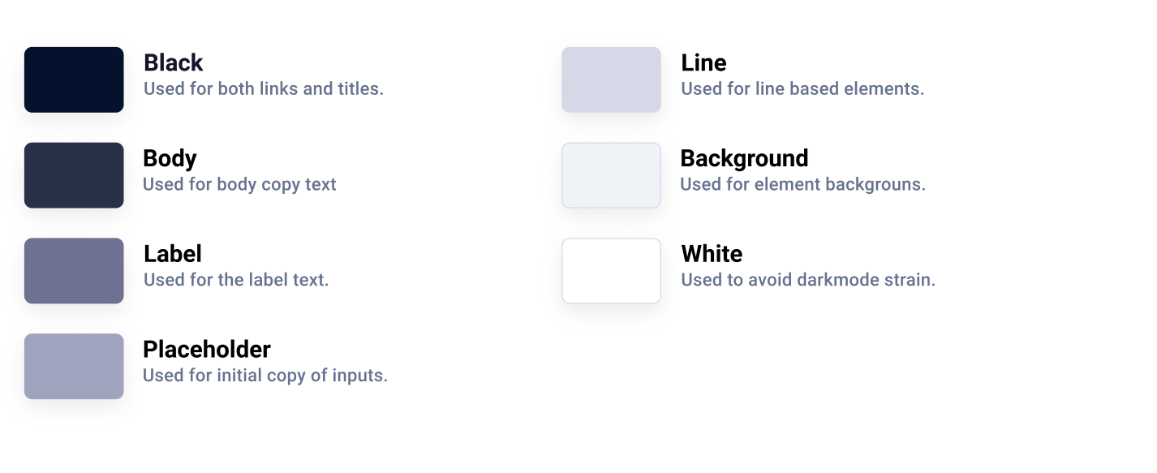Select the Line color swatch
The width and height of the screenshot is (1157, 473).
[x=611, y=80]
